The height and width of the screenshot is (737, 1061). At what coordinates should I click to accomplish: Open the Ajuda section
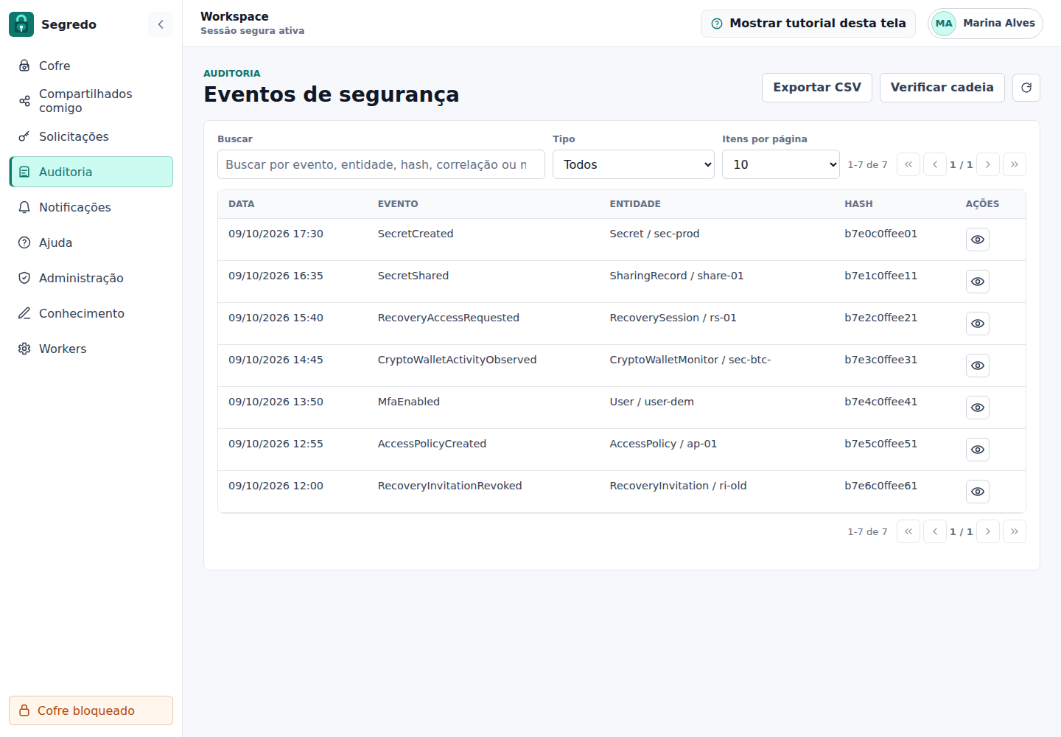(91, 242)
